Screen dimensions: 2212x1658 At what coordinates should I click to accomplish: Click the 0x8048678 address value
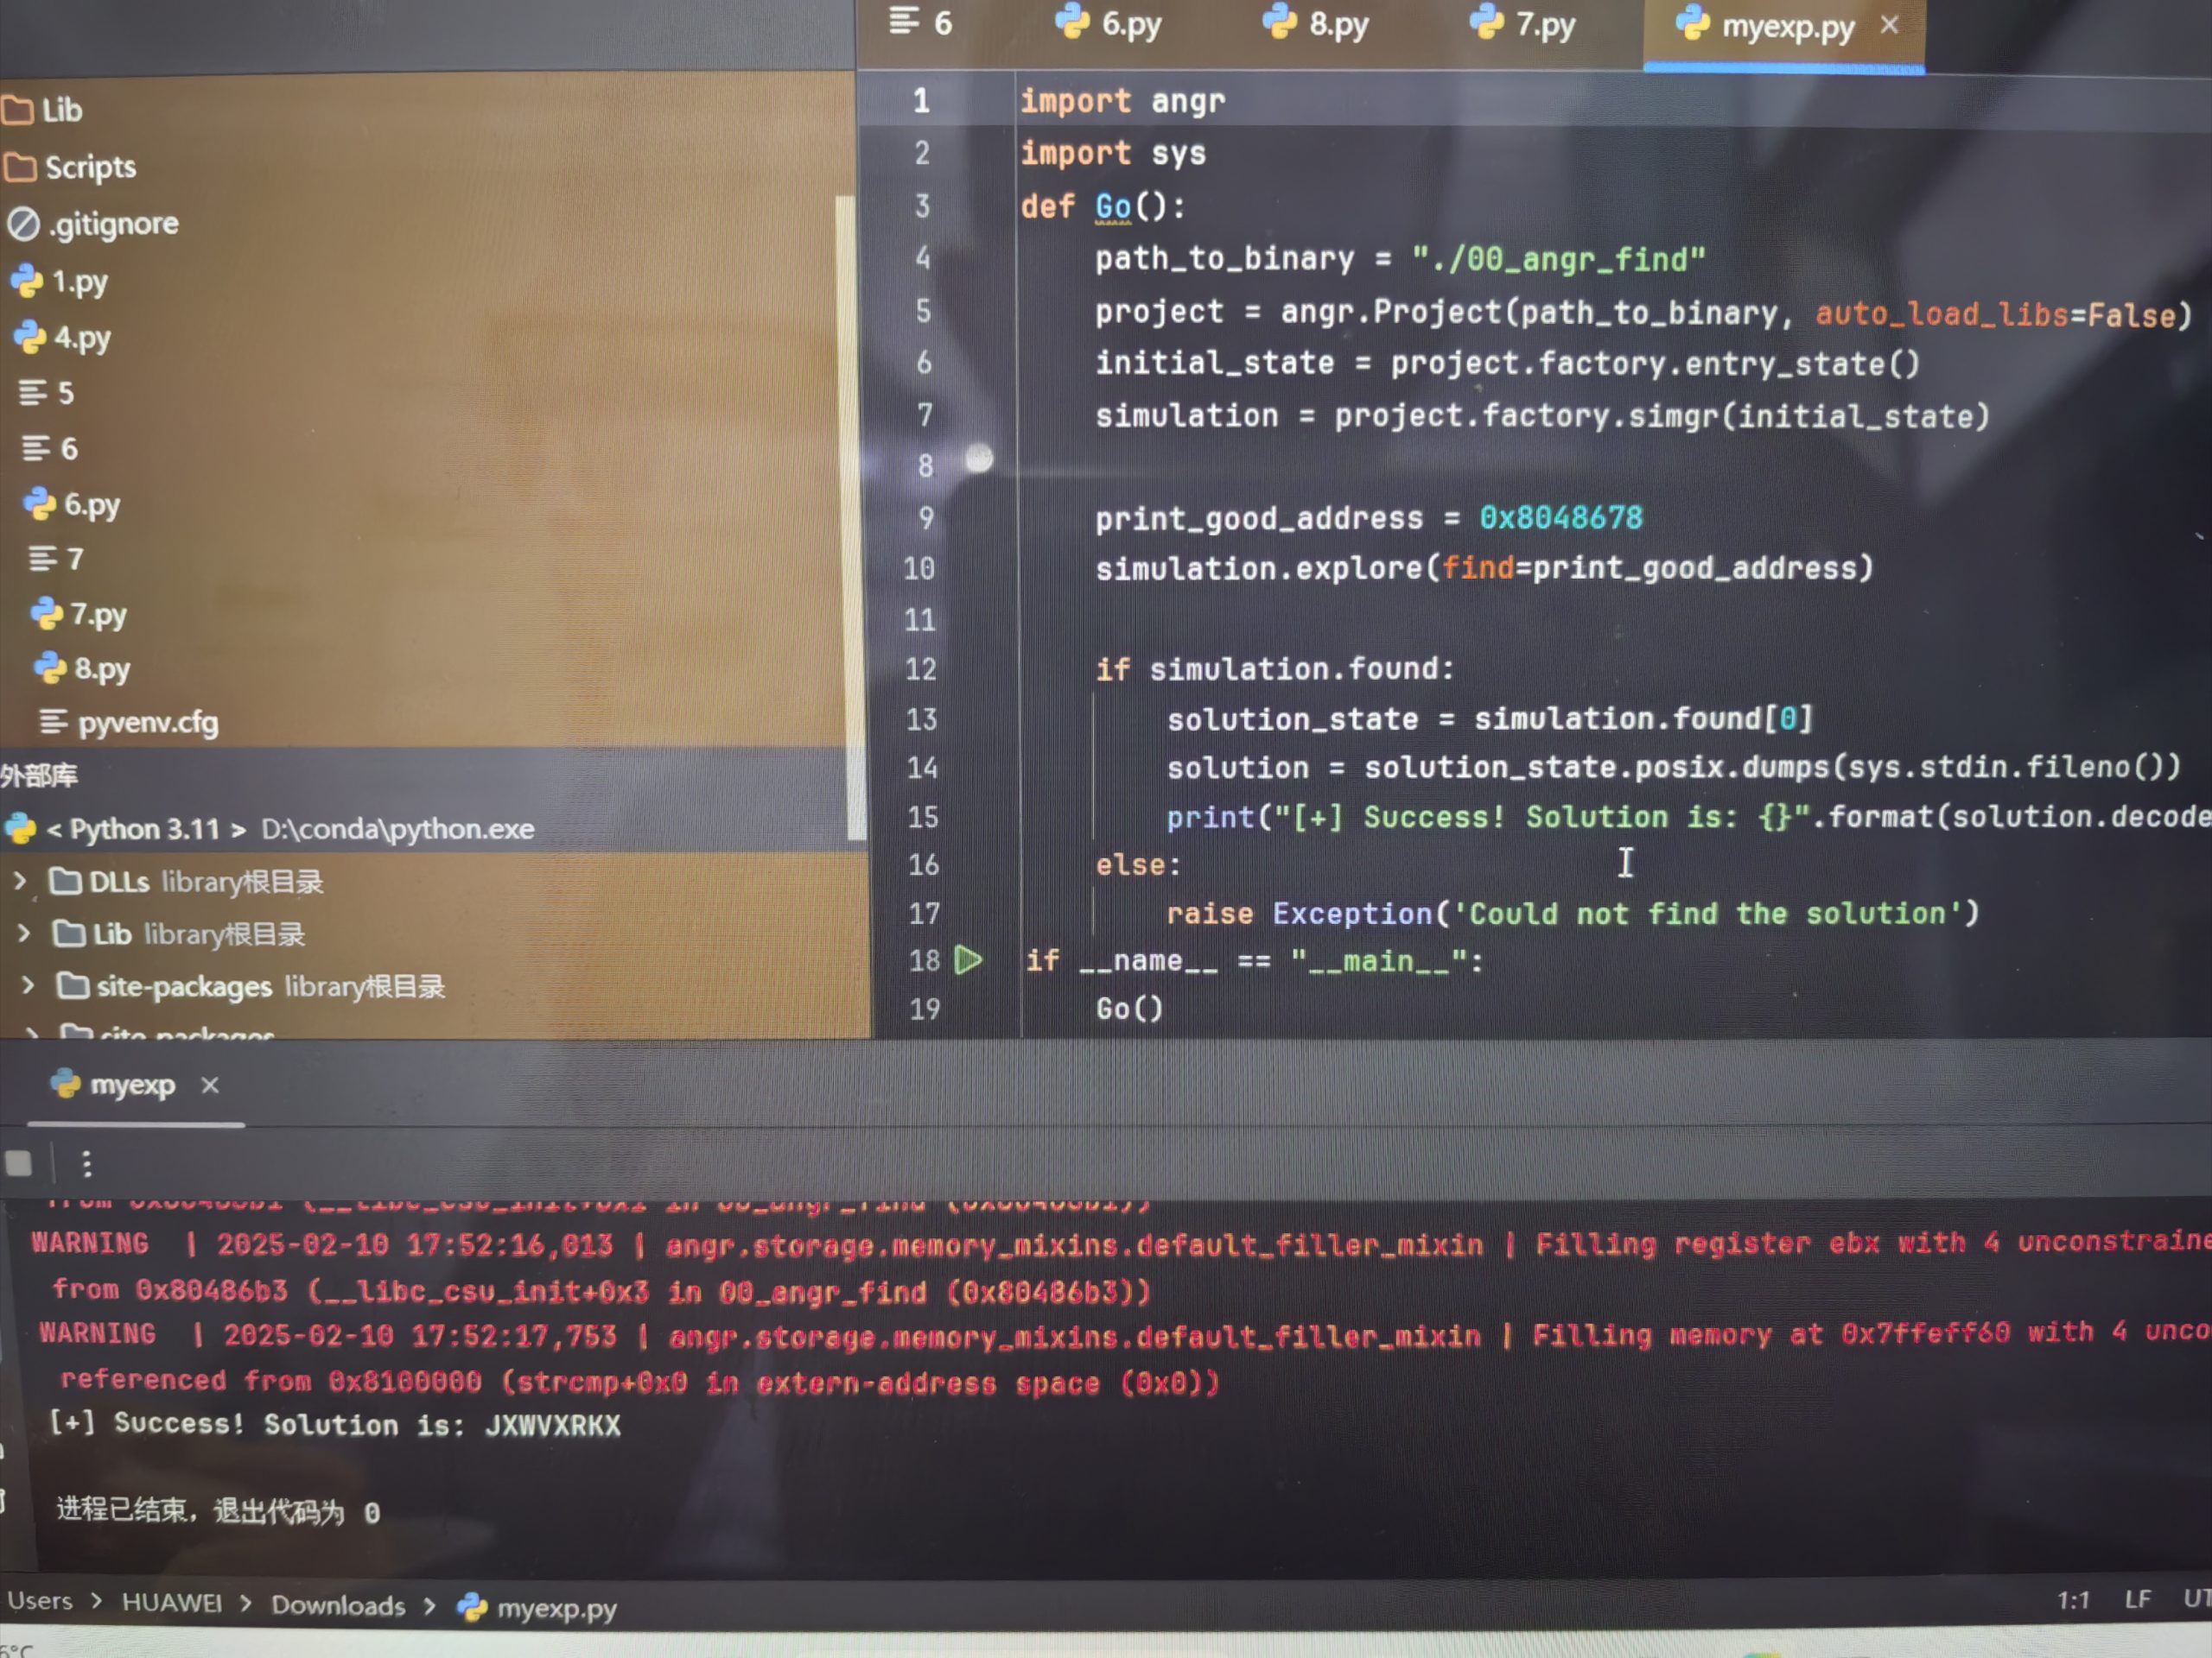tap(1561, 517)
